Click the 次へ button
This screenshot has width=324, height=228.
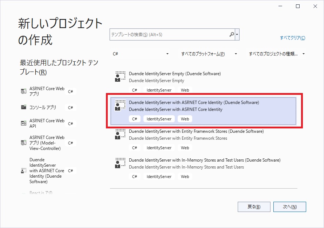point(290,207)
